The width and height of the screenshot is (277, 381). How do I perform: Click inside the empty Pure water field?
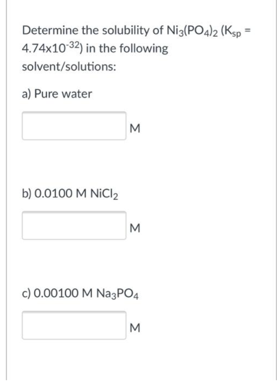coord(73,126)
